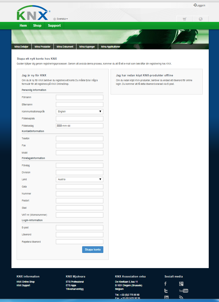Image resolution: width=219 pixels, height=302 pixels.
Task: Open KNX Online Shop footer link
Action: point(26,282)
